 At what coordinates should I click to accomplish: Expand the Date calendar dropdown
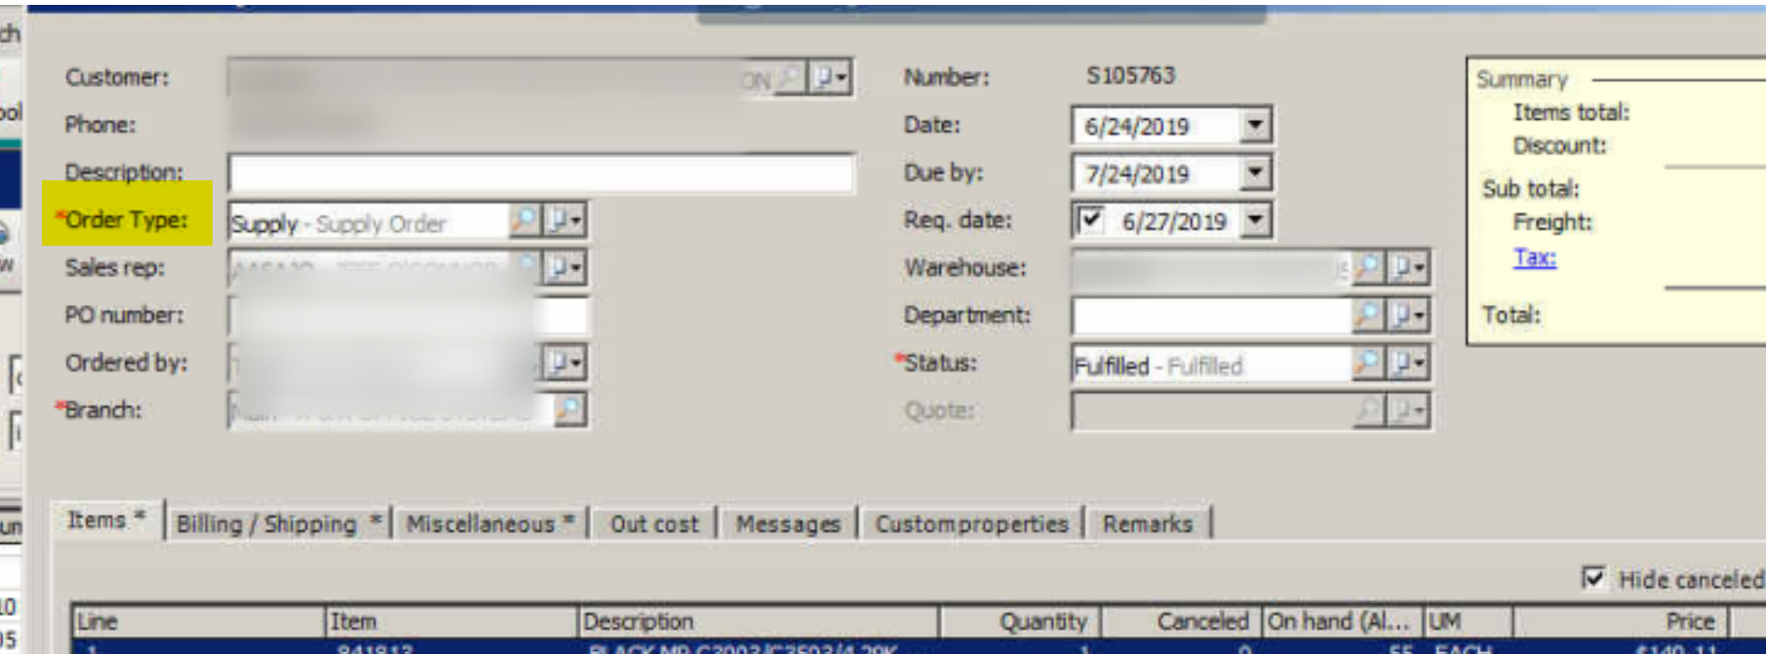coord(1255,125)
